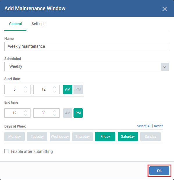Click the Ok button
174x180 pixels.
pos(159,171)
